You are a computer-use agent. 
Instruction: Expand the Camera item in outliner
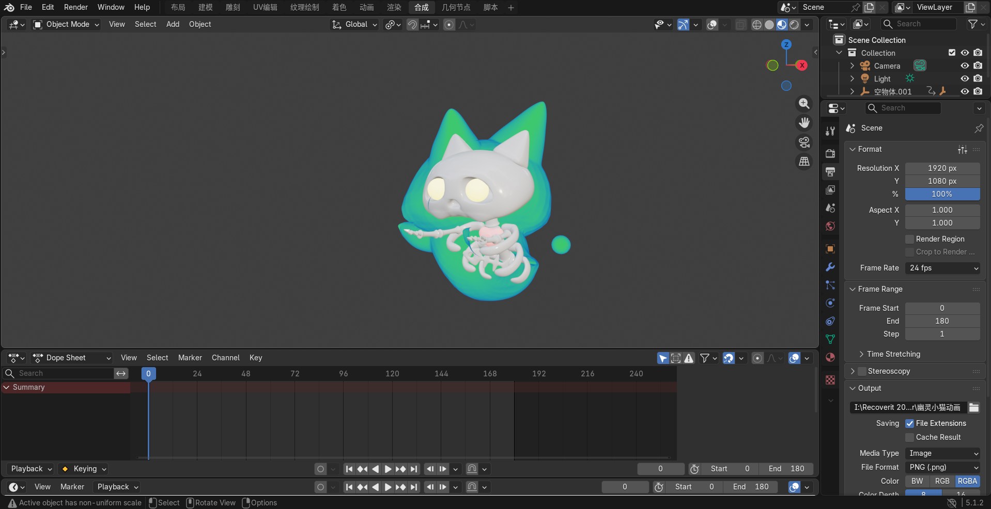[x=852, y=66]
